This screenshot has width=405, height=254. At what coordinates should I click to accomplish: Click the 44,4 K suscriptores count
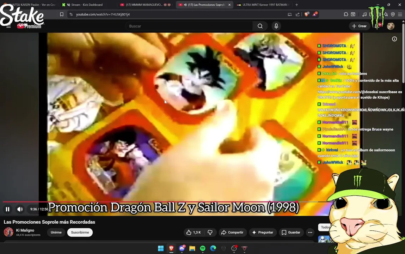point(28,235)
